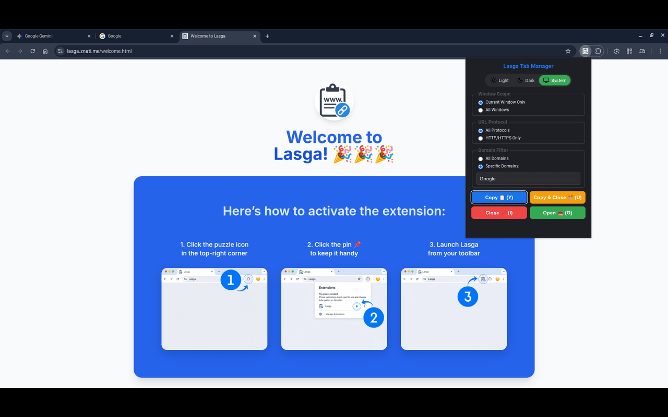Close the Google Gemini tab

pyautogui.click(x=89, y=36)
